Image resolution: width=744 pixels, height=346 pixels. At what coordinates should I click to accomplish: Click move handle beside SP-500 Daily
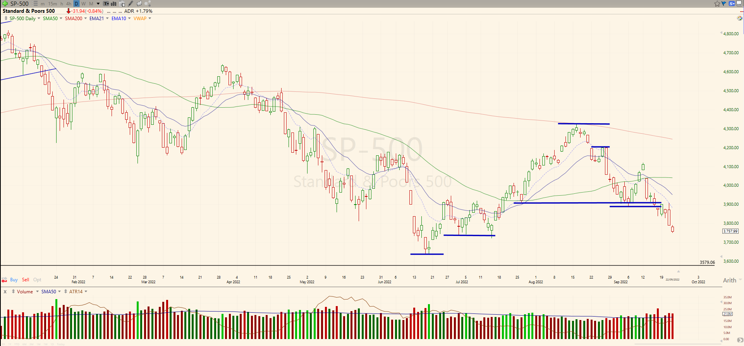coord(6,18)
